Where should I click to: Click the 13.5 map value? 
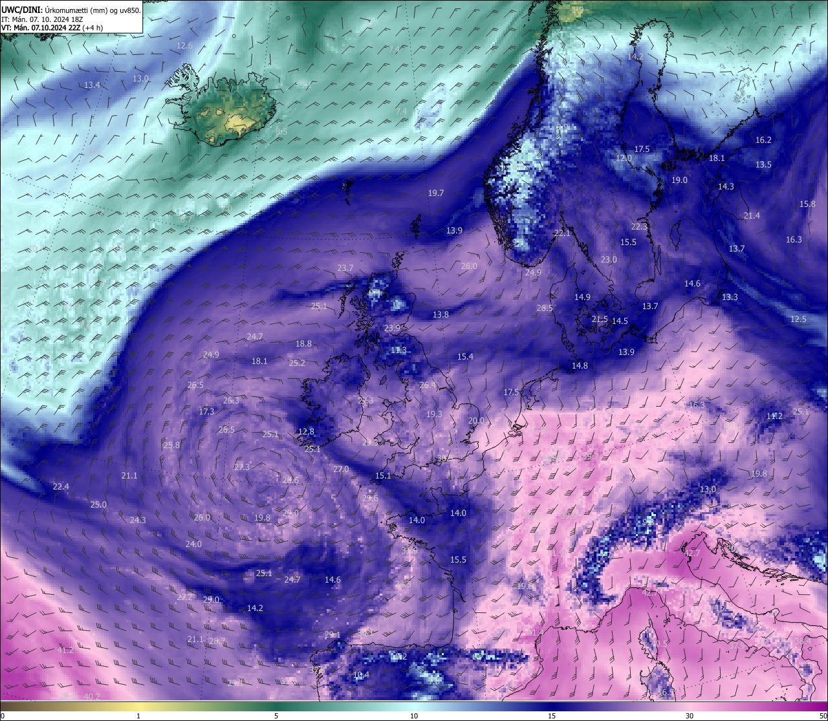763,165
